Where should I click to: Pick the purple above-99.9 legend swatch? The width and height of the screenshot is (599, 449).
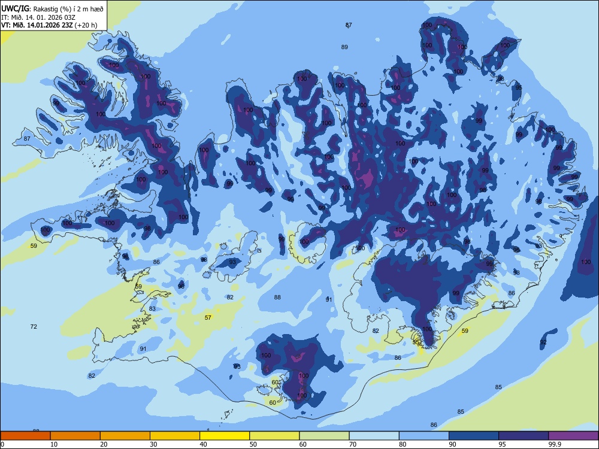(x=573, y=436)
